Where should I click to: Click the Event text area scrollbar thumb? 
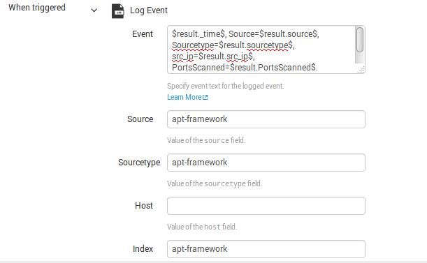360,40
